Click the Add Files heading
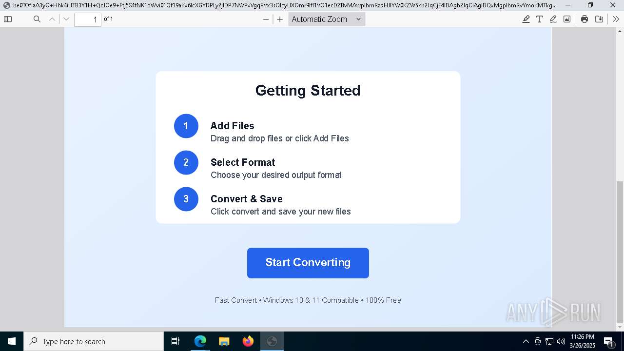The width and height of the screenshot is (624, 351). [233, 126]
